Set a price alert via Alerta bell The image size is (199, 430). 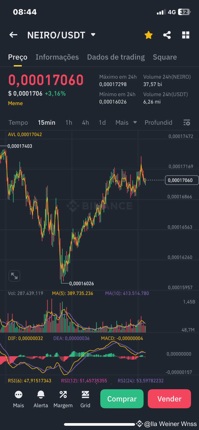(41, 399)
